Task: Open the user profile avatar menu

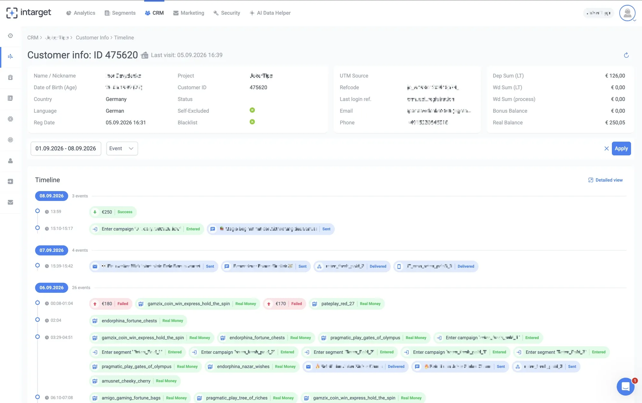Action: [x=627, y=13]
